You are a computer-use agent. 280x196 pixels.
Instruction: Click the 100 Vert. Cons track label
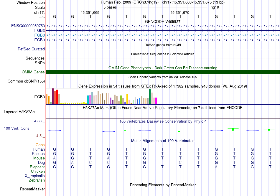coord(17,129)
